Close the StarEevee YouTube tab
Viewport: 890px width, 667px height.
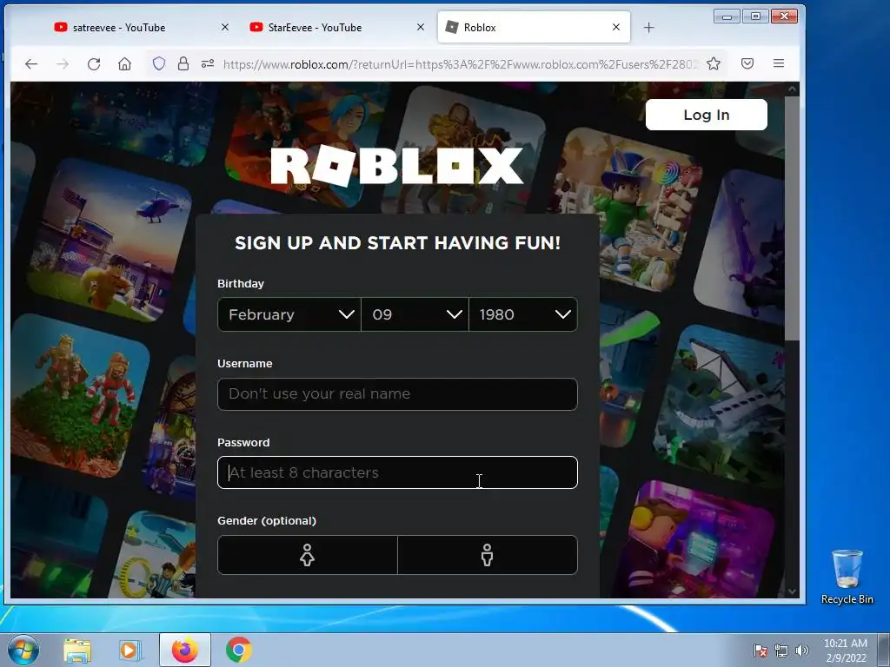click(421, 27)
